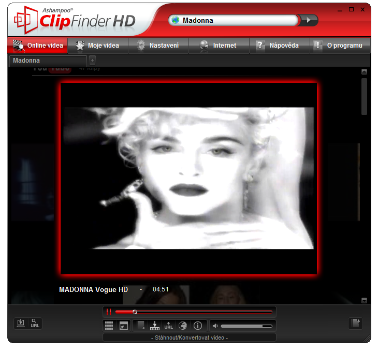The image size is (378, 352).
Task: Mute audio with the speaker icon
Action: pos(215,326)
